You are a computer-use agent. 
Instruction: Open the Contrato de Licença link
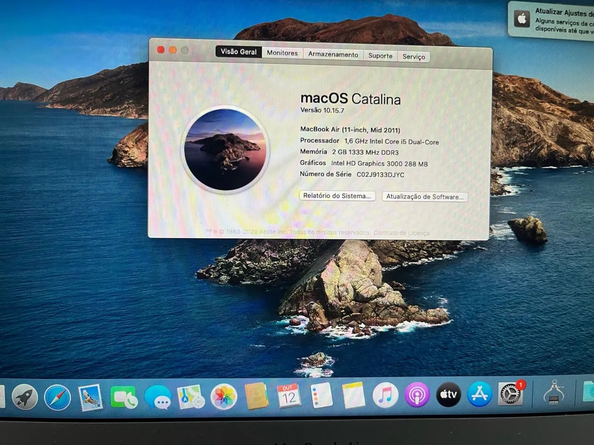(401, 233)
